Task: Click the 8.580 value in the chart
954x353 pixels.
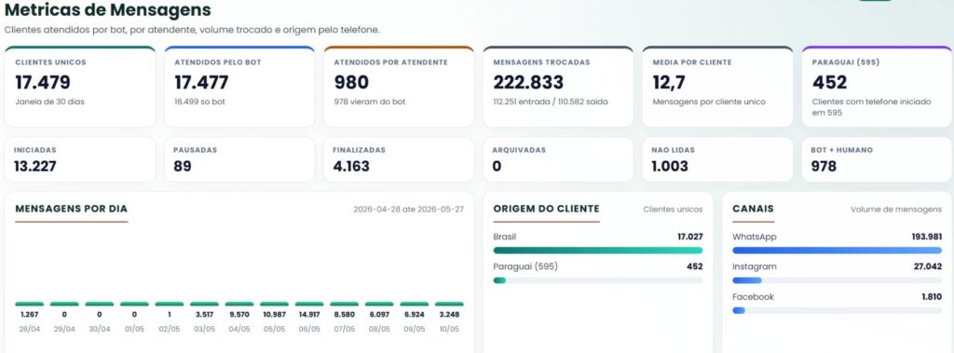Action: pos(345,315)
